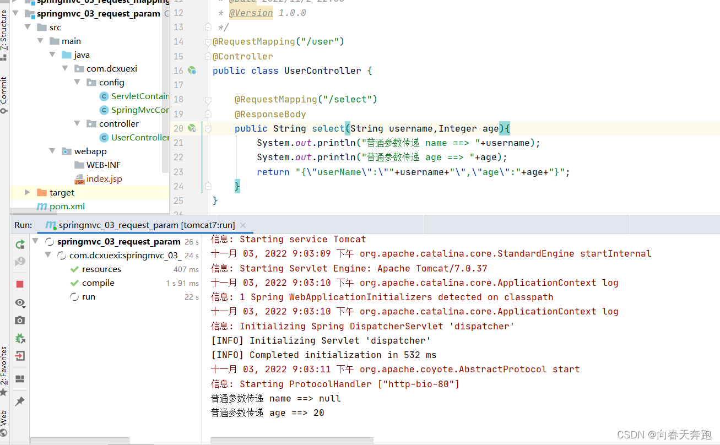Click the Commit icon in left sidebar
720x445 pixels.
coord(4,110)
